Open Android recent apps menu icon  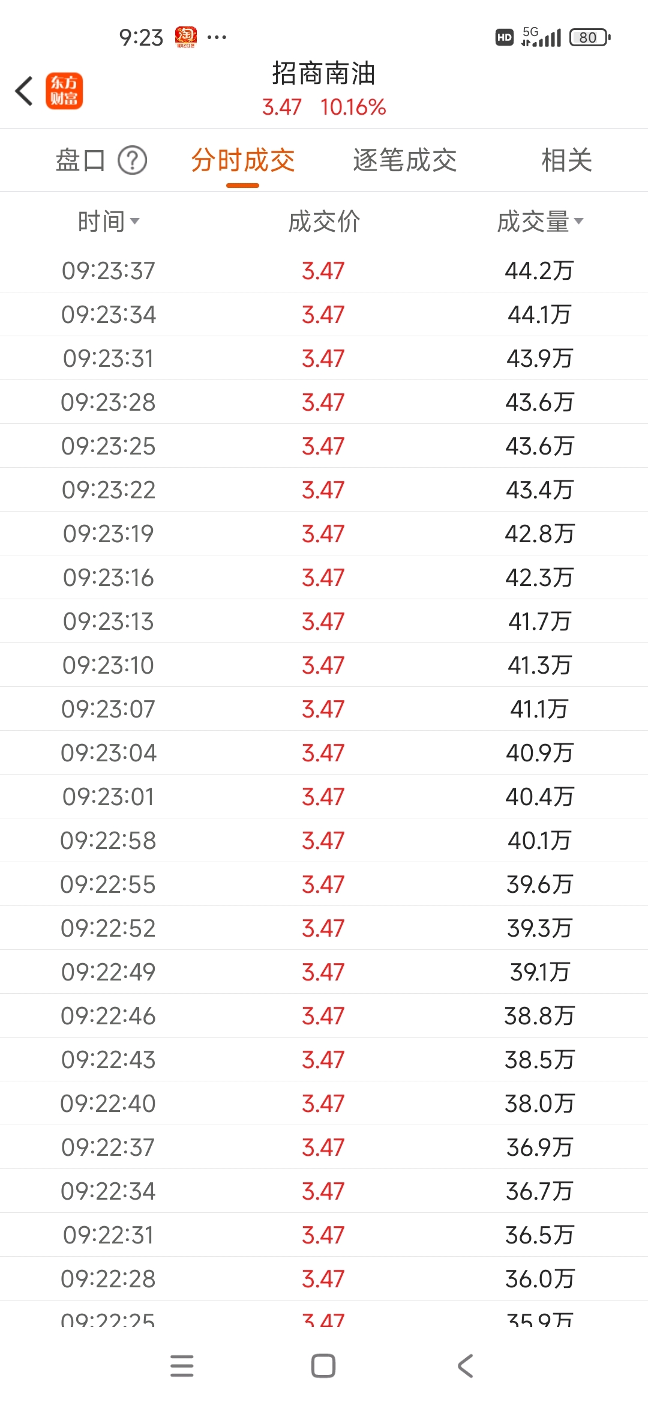(182, 1365)
